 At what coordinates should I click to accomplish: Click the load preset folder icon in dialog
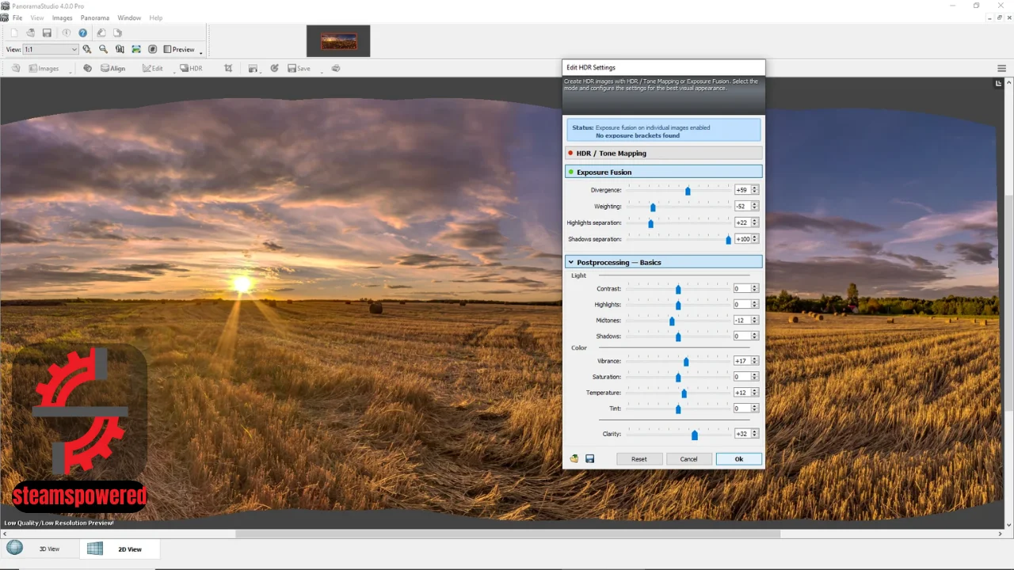point(574,458)
